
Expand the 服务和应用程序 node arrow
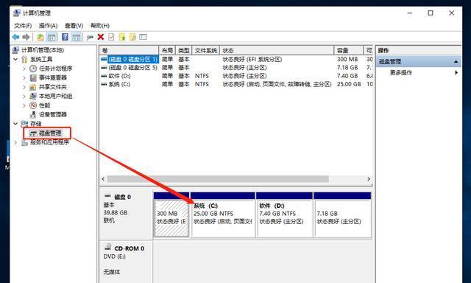(x=15, y=142)
